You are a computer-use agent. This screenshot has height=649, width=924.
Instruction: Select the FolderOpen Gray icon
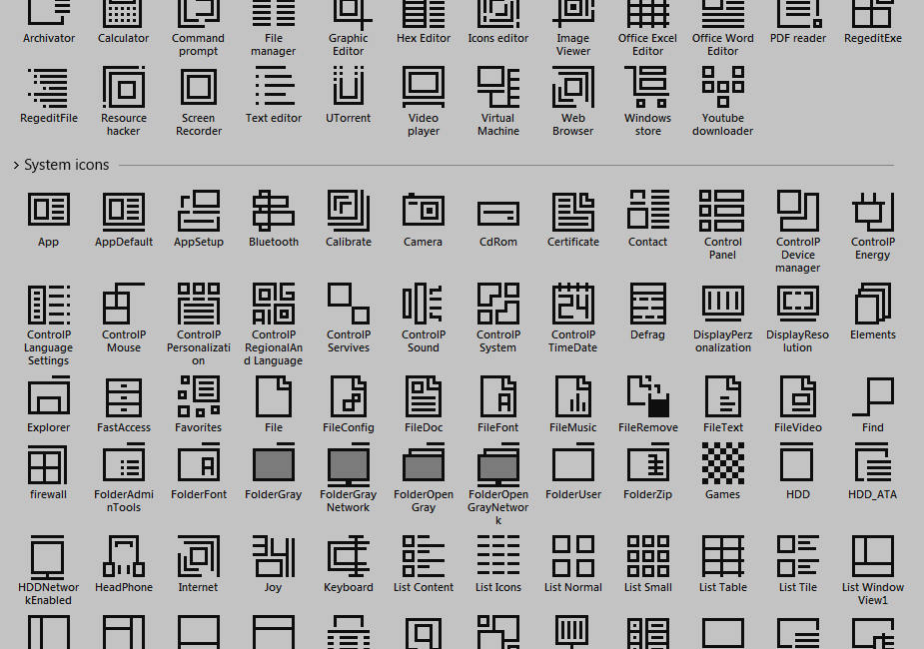pyautogui.click(x=424, y=463)
